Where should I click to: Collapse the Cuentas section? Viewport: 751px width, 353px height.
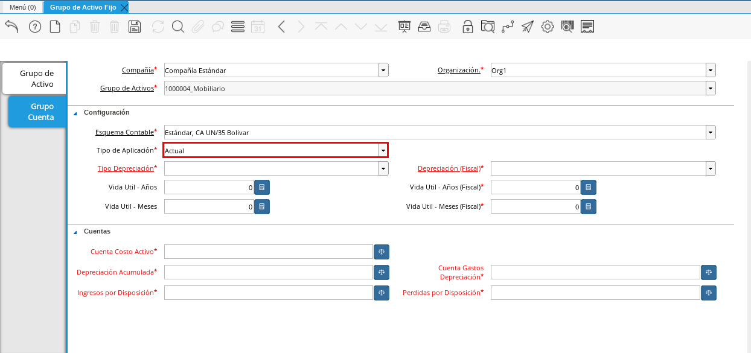pos(75,232)
